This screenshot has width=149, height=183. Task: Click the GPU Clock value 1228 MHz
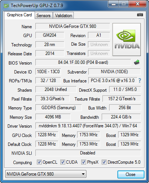pos(47,135)
